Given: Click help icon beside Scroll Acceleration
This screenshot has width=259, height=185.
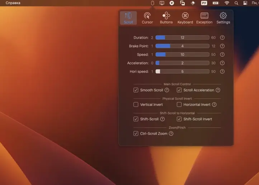Looking at the screenshot, I should point(218,90).
